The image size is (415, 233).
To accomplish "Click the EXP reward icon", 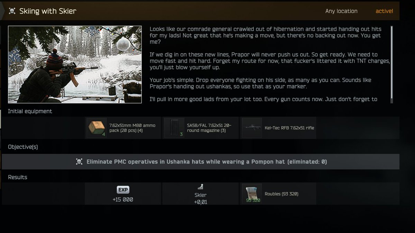I will tap(123, 190).
